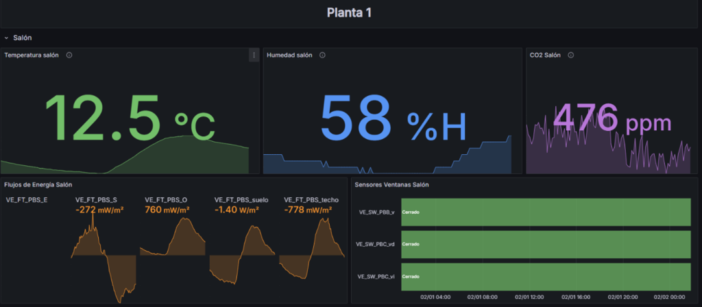
Task: Click the info icon next to Humedad salón
Action: pyautogui.click(x=322, y=55)
